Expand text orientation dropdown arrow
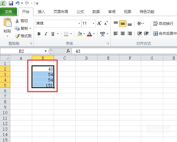Viewport: 177px width, 142px height. click(143, 23)
